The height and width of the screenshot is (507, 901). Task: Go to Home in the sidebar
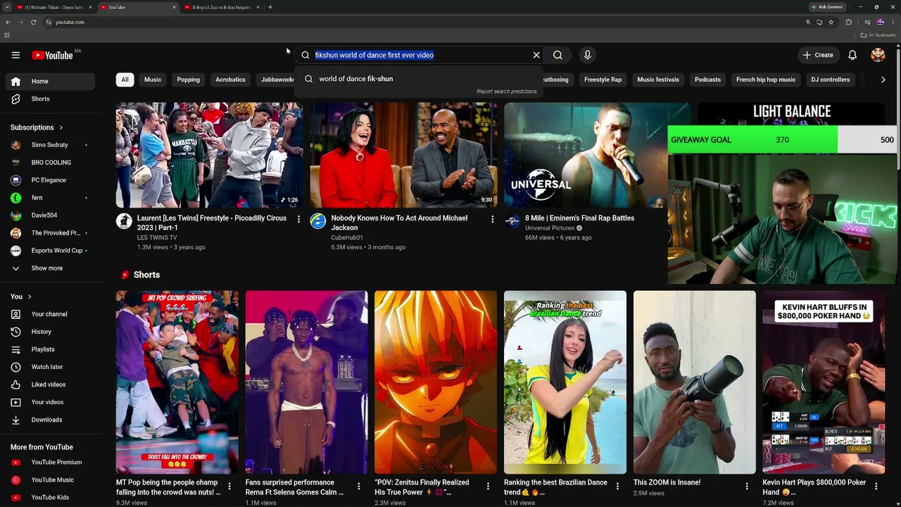coord(50,81)
